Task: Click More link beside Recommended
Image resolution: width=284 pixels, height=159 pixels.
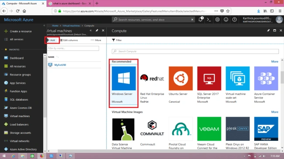Action: pos(274,61)
